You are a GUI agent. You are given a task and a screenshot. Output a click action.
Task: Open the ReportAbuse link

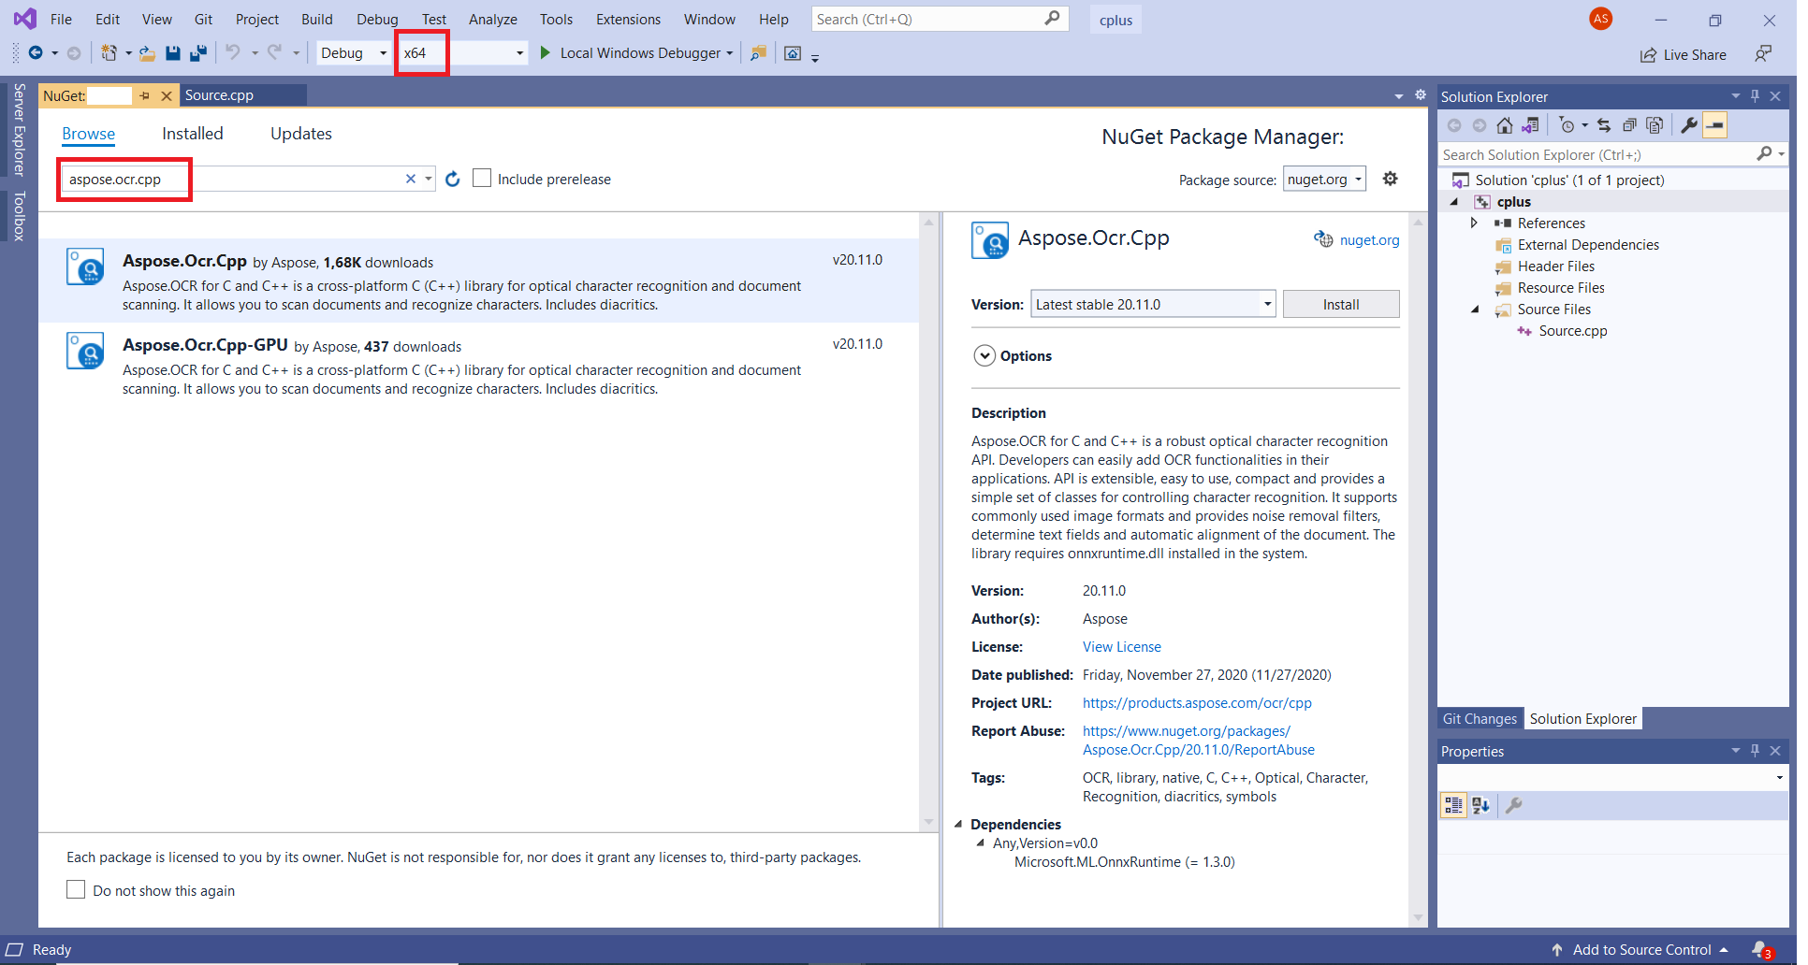click(x=1199, y=741)
